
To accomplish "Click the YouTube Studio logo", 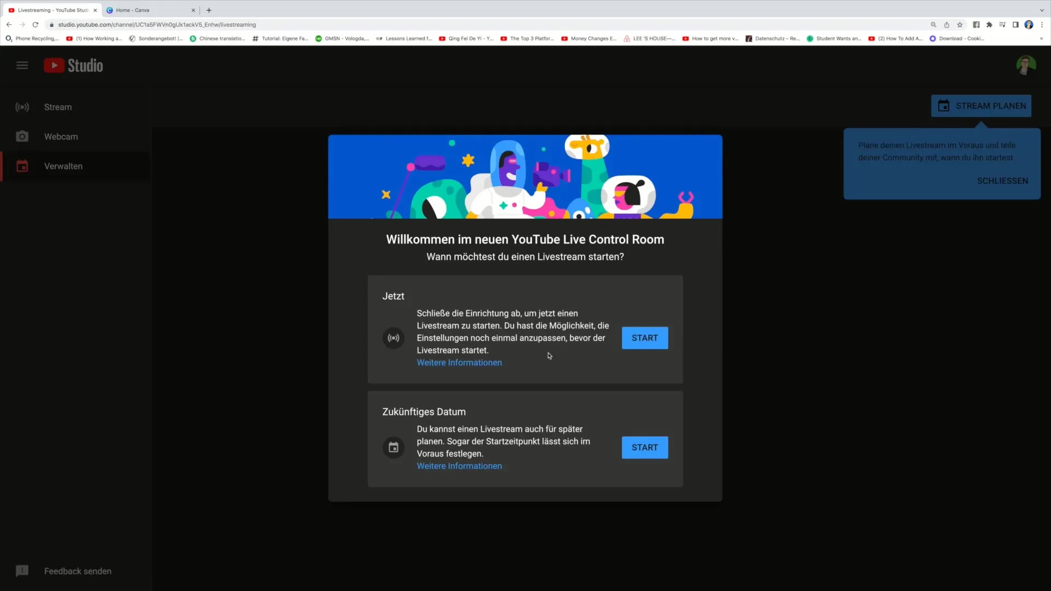I will pyautogui.click(x=73, y=66).
